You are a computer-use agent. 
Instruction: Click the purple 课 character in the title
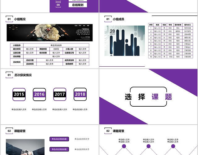pos(155,97)
